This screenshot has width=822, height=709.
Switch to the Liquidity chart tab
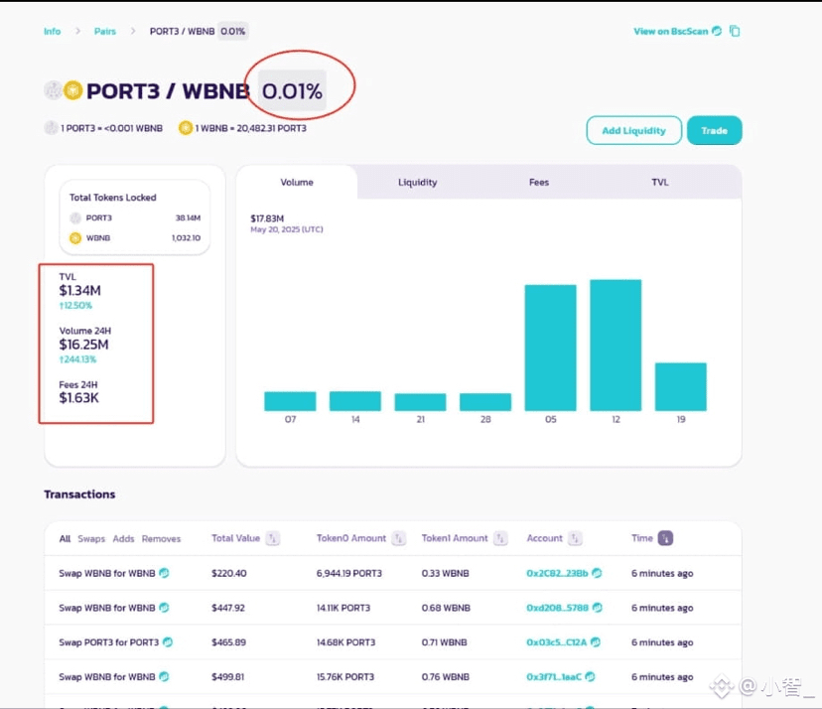(417, 182)
